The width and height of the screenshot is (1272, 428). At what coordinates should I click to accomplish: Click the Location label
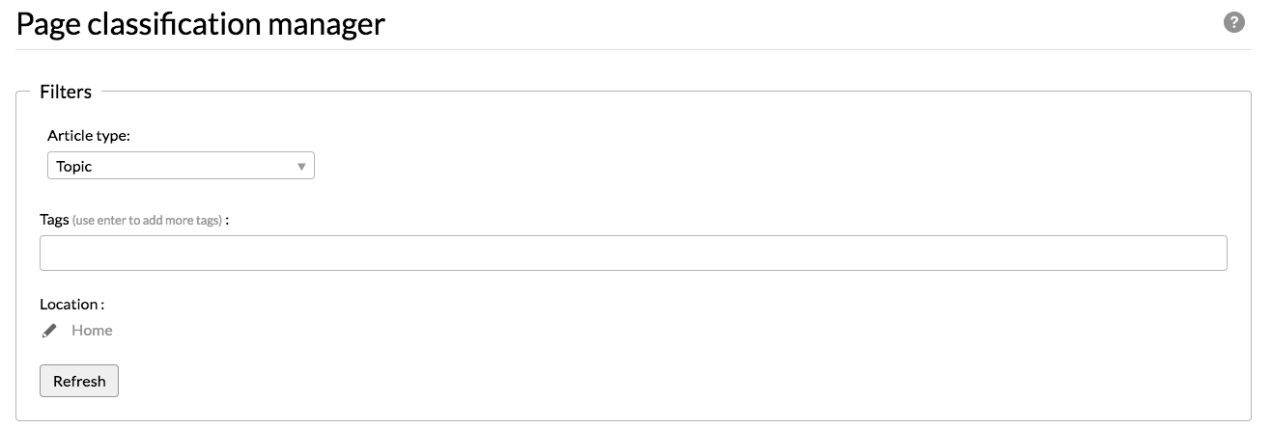(71, 304)
